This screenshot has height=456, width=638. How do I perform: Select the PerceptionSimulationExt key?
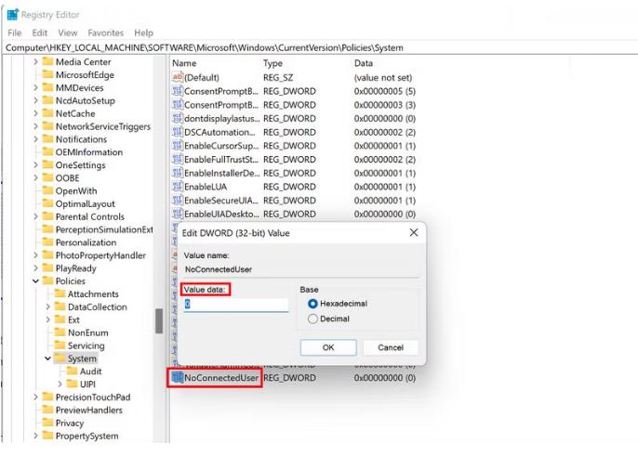pos(104,229)
